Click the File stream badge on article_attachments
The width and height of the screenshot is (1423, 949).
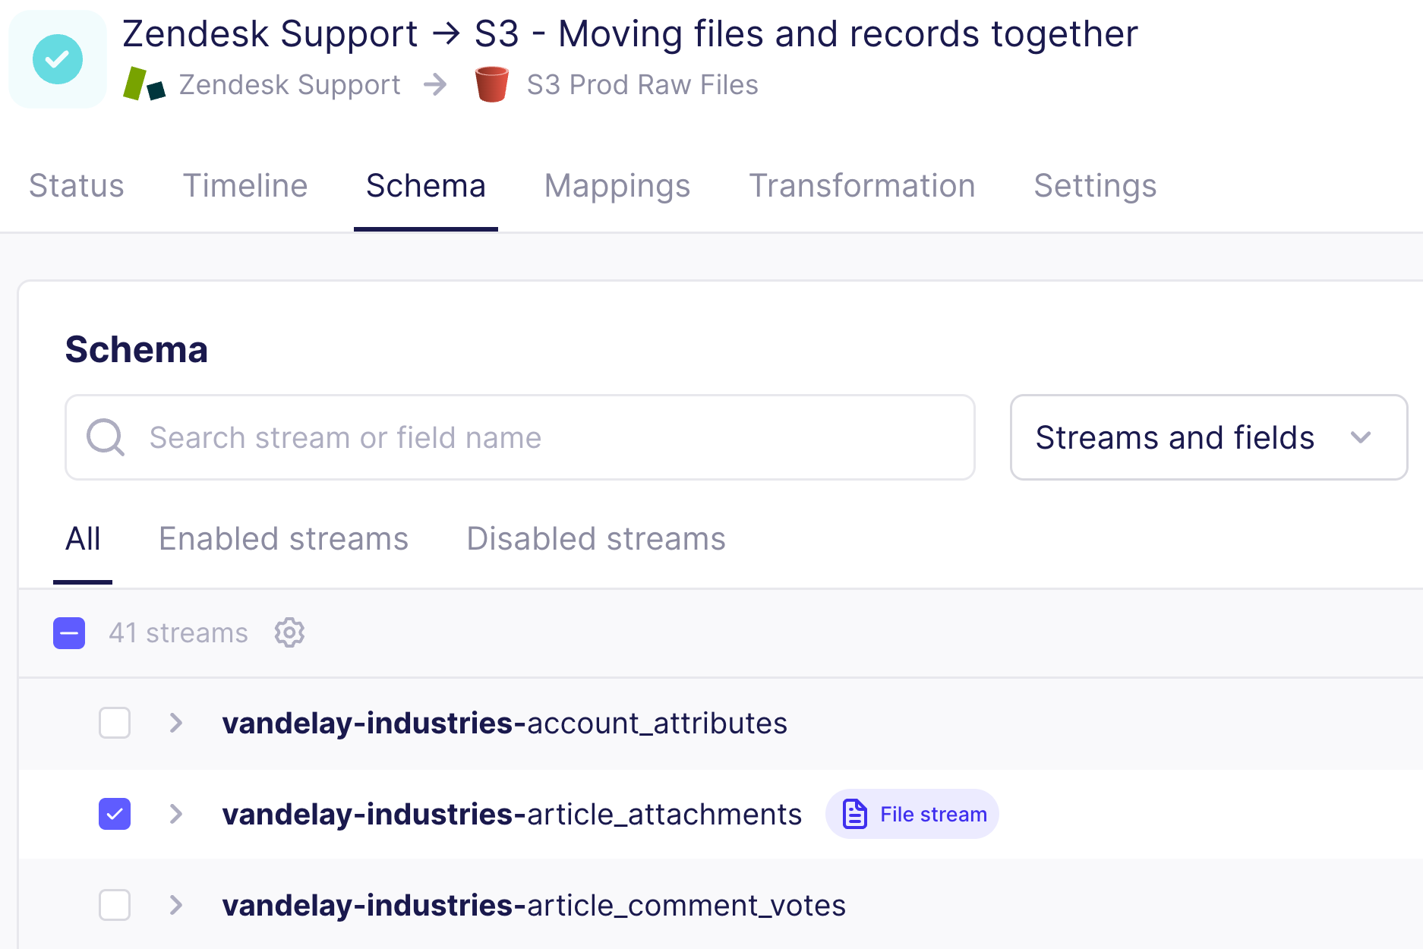912,813
